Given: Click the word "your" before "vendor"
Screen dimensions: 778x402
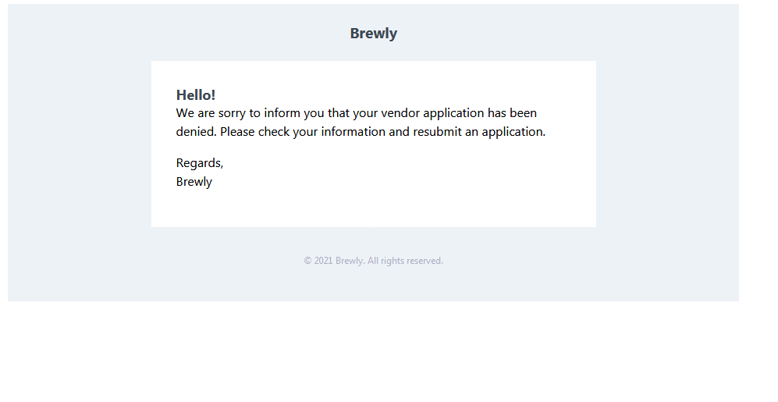Looking at the screenshot, I should 365,113.
